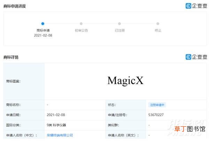The height and width of the screenshot is (141, 209).
Task: Click the 申请人名称（英文） field label
Action: click(x=123, y=135)
